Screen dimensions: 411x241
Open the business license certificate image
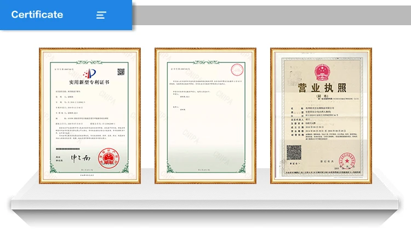pos(321,116)
